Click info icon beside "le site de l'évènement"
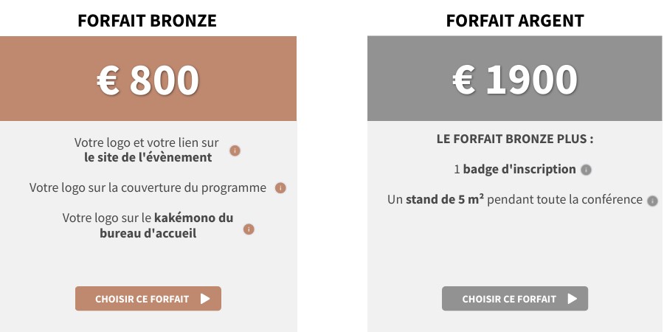 [235, 151]
